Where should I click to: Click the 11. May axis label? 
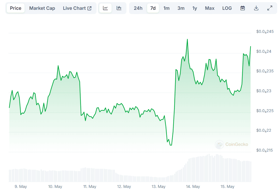point(90,187)
